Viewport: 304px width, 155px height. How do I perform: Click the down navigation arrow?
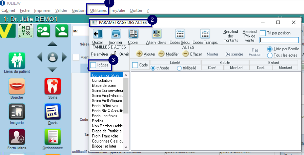pos(52,69)
